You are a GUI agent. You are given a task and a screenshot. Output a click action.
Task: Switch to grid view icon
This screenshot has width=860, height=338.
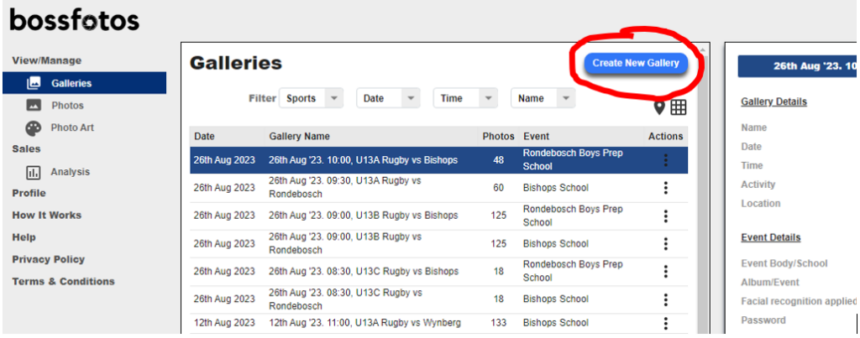point(678,107)
